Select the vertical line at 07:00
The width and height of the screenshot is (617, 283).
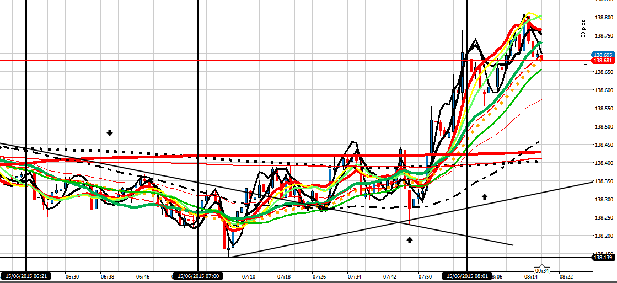pyautogui.click(x=198, y=136)
